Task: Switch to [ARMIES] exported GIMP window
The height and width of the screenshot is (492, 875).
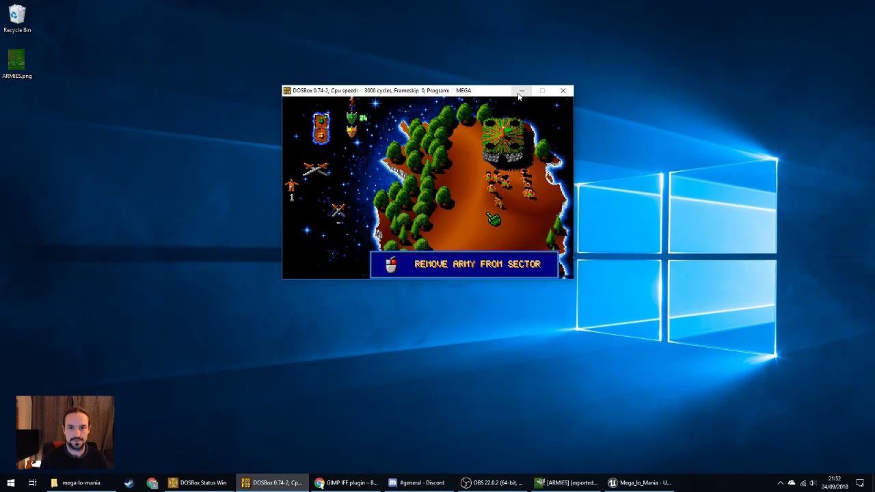Action: [566, 482]
